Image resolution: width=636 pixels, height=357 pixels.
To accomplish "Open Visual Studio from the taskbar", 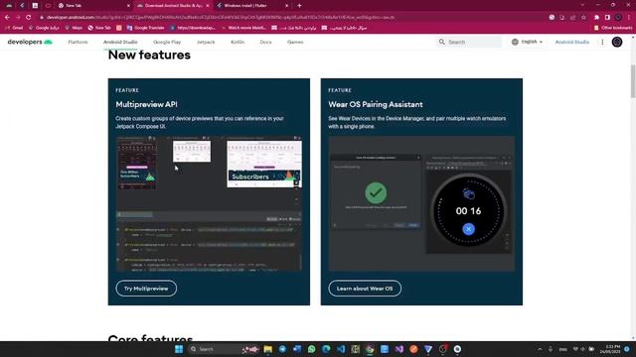I will click(399, 349).
